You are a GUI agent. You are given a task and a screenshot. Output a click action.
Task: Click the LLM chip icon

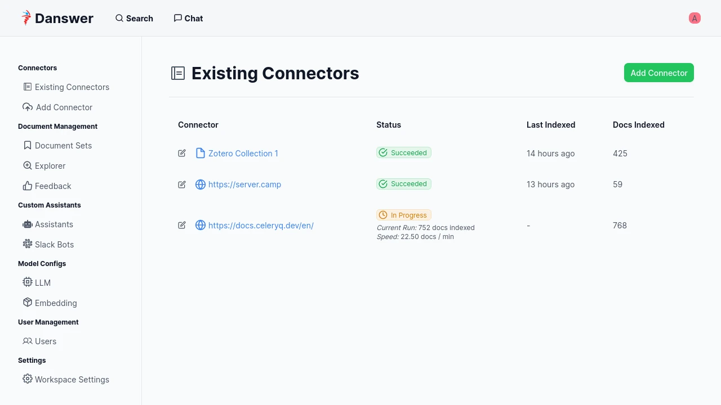pos(28,282)
